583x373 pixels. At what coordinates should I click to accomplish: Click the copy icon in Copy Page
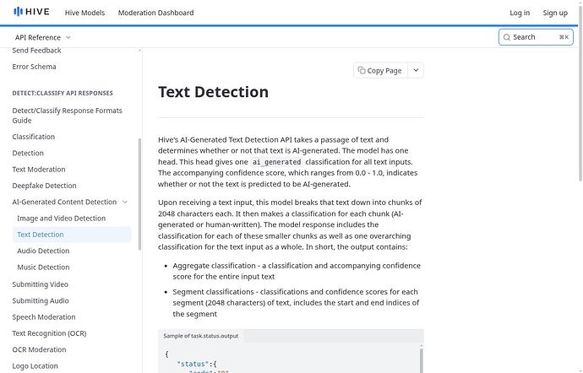362,70
